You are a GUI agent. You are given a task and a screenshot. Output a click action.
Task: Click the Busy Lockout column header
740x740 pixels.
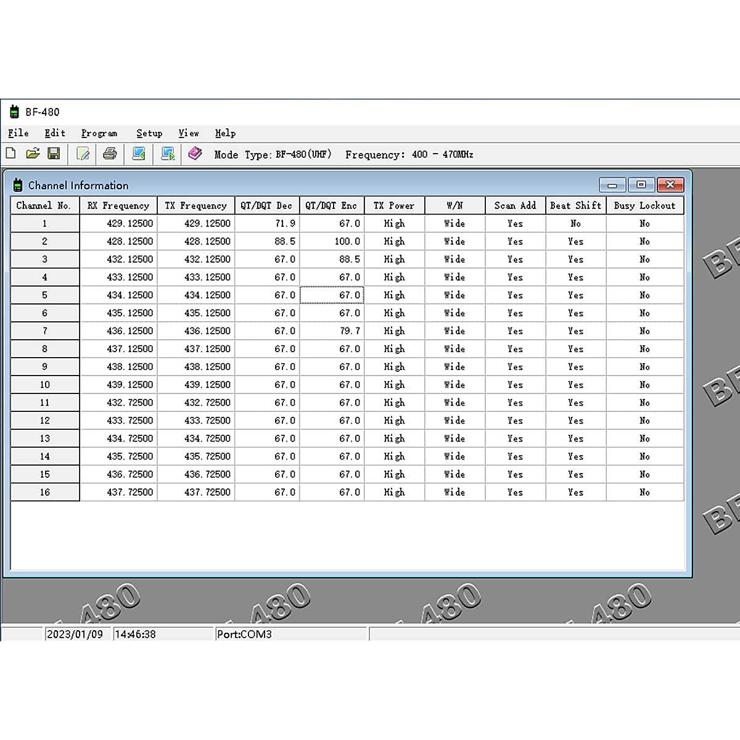click(644, 205)
